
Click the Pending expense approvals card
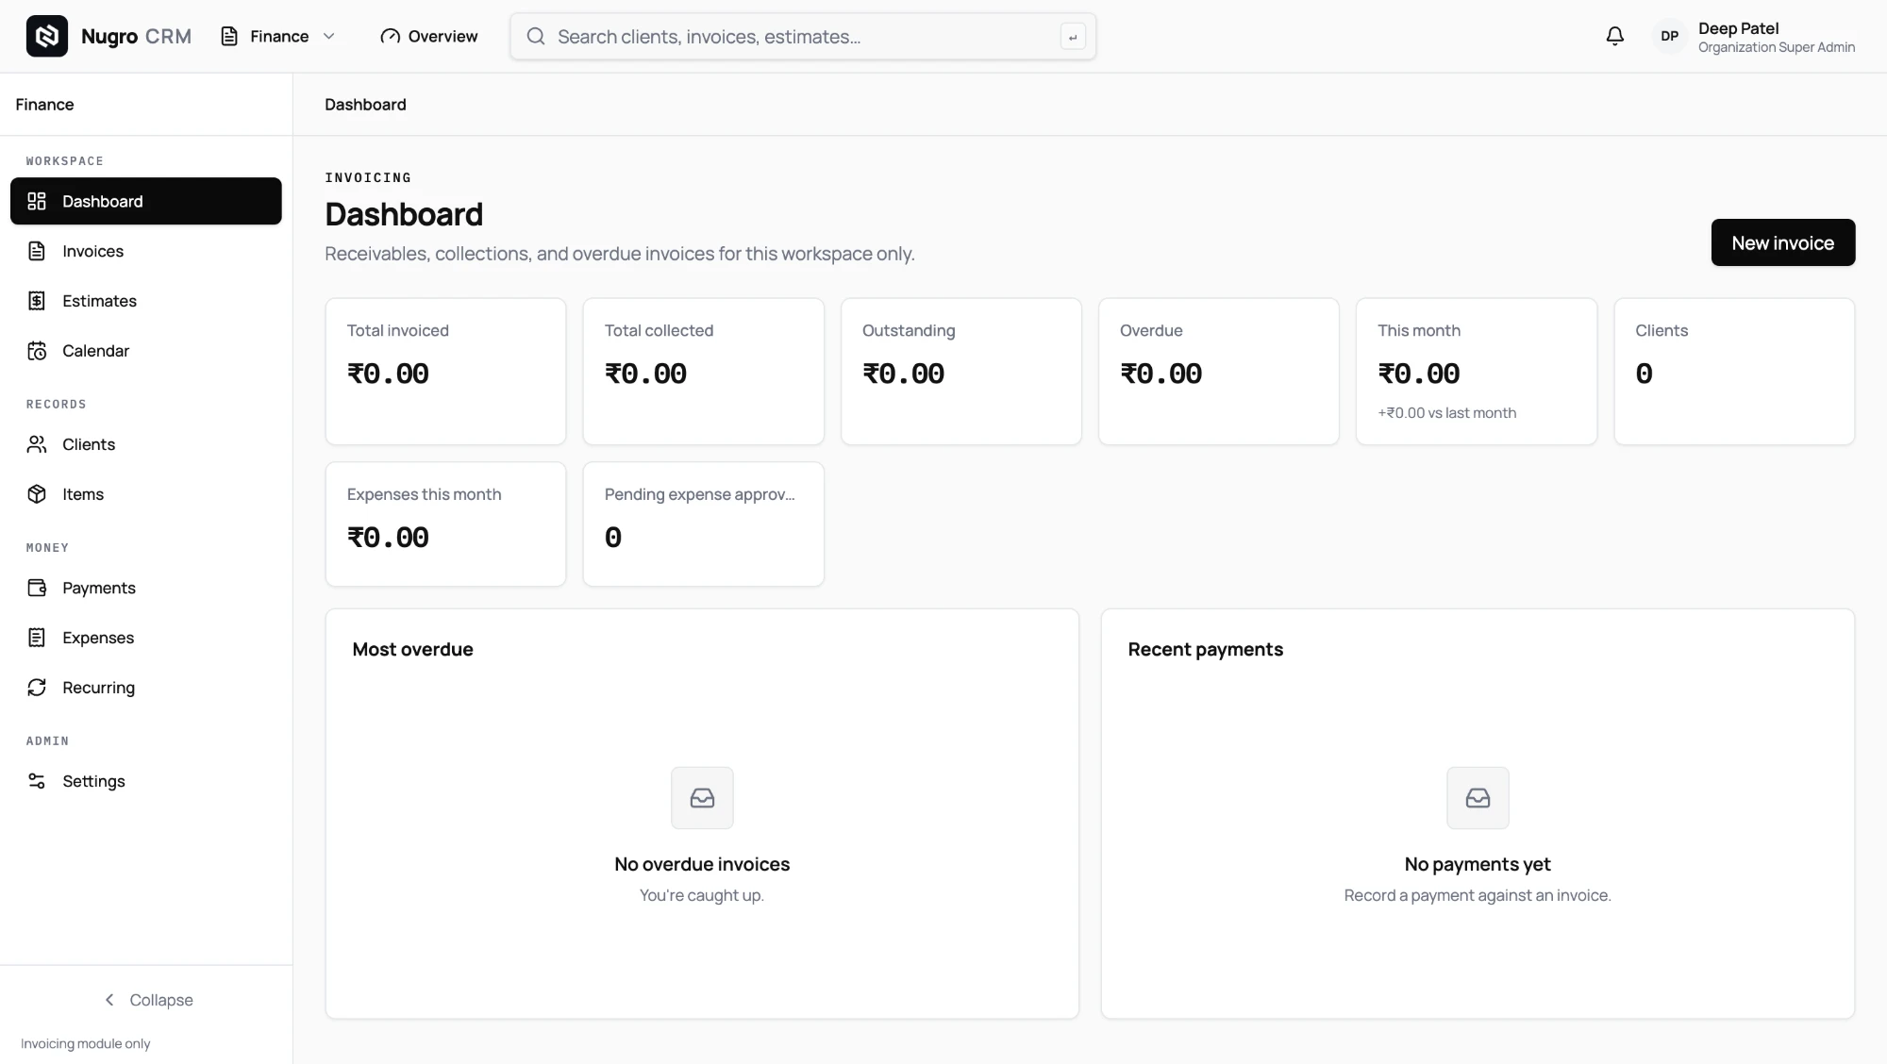point(703,524)
